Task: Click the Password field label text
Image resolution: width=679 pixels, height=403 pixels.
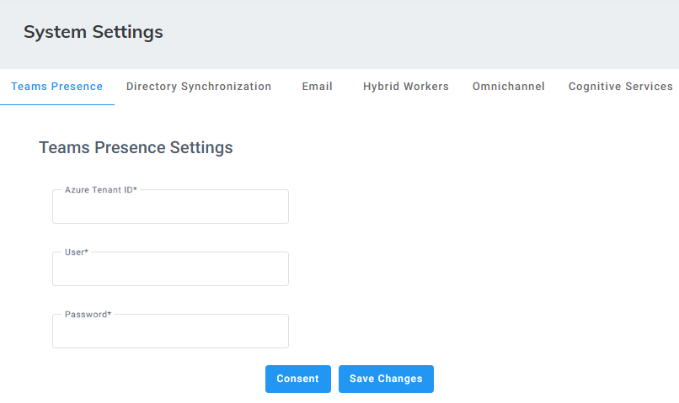Action: pyautogui.click(x=85, y=315)
